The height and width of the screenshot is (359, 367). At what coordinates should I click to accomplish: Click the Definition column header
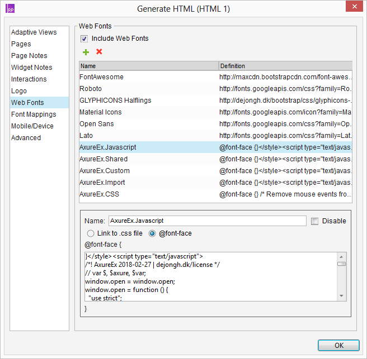285,66
